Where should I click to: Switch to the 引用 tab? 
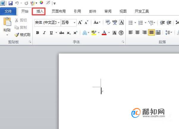(77, 11)
